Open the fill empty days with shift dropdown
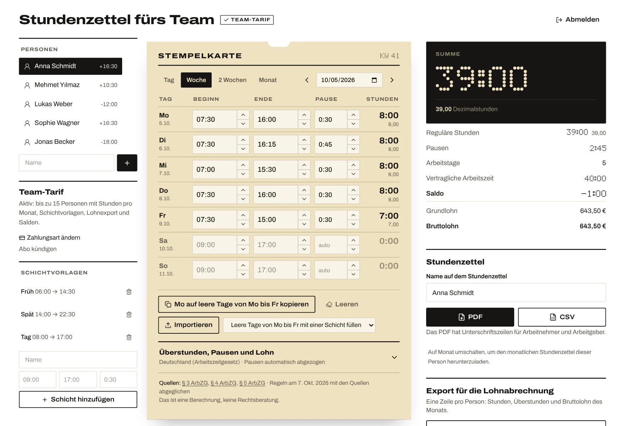Screen dimensions: 625x426 point(299,325)
